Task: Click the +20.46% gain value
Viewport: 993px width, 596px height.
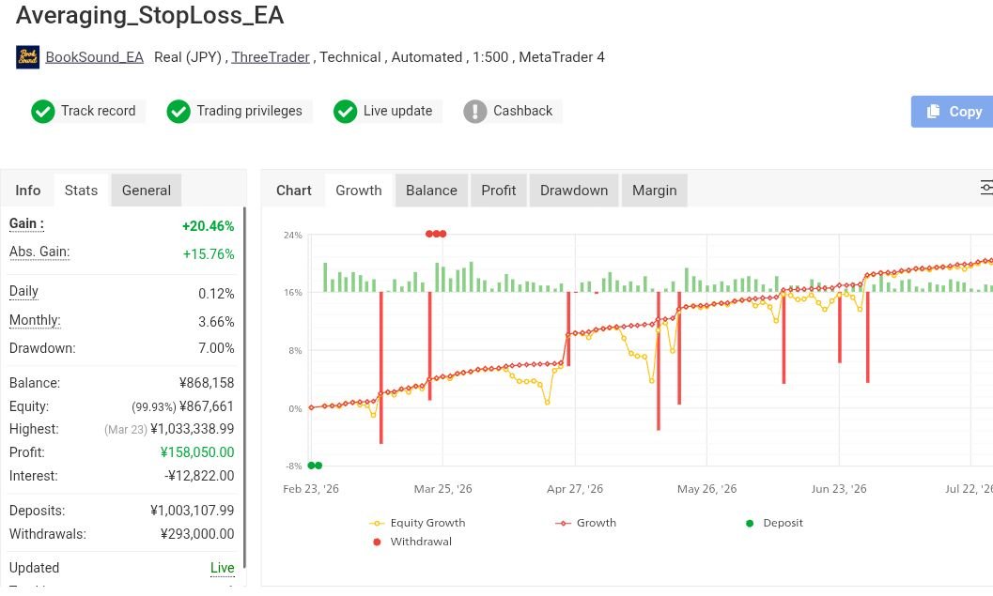Action: pos(208,226)
